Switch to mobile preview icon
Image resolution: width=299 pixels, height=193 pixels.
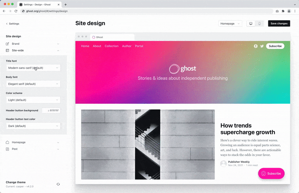click(x=259, y=24)
